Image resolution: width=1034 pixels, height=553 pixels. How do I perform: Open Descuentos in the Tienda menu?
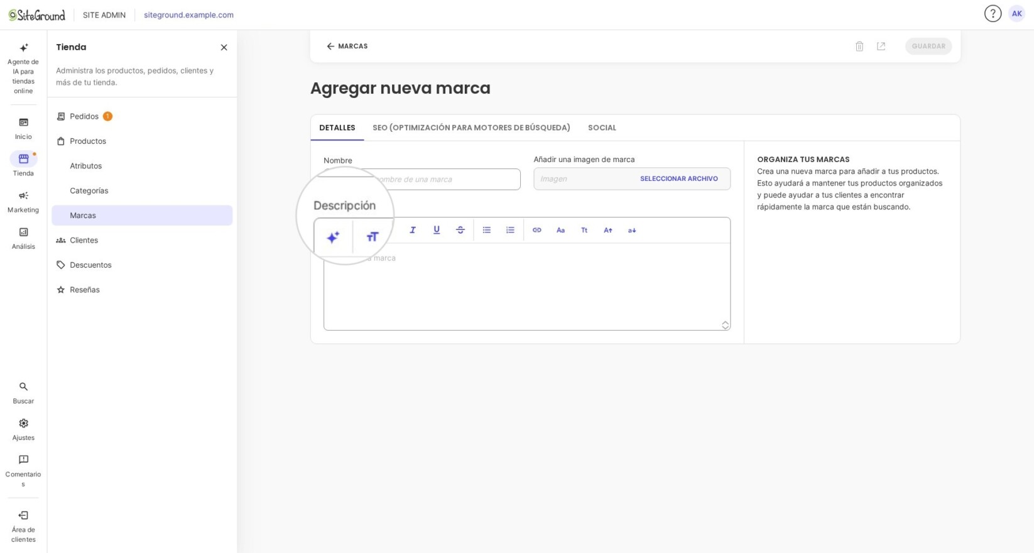click(x=142, y=265)
